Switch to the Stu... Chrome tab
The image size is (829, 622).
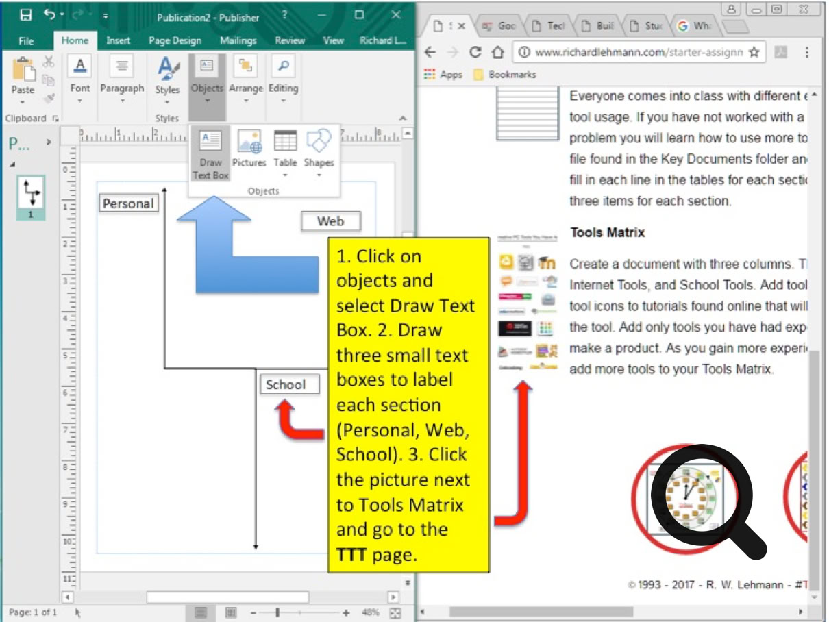pos(647,25)
